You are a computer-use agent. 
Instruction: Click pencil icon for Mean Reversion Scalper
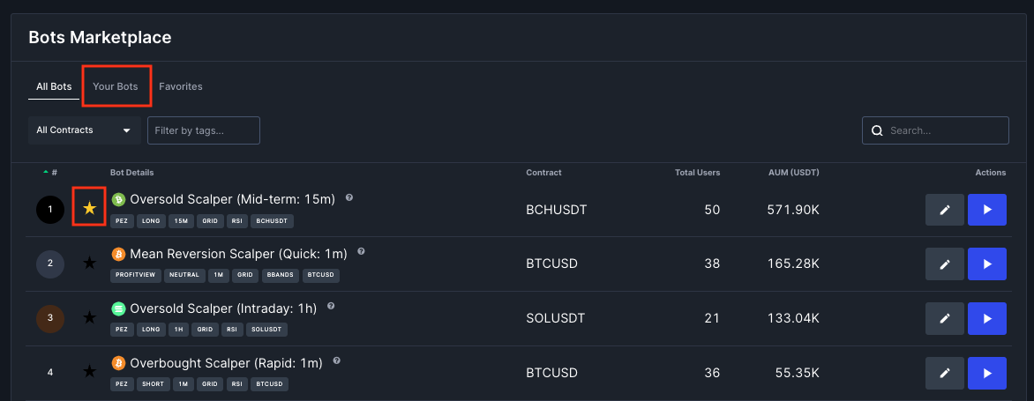click(944, 264)
